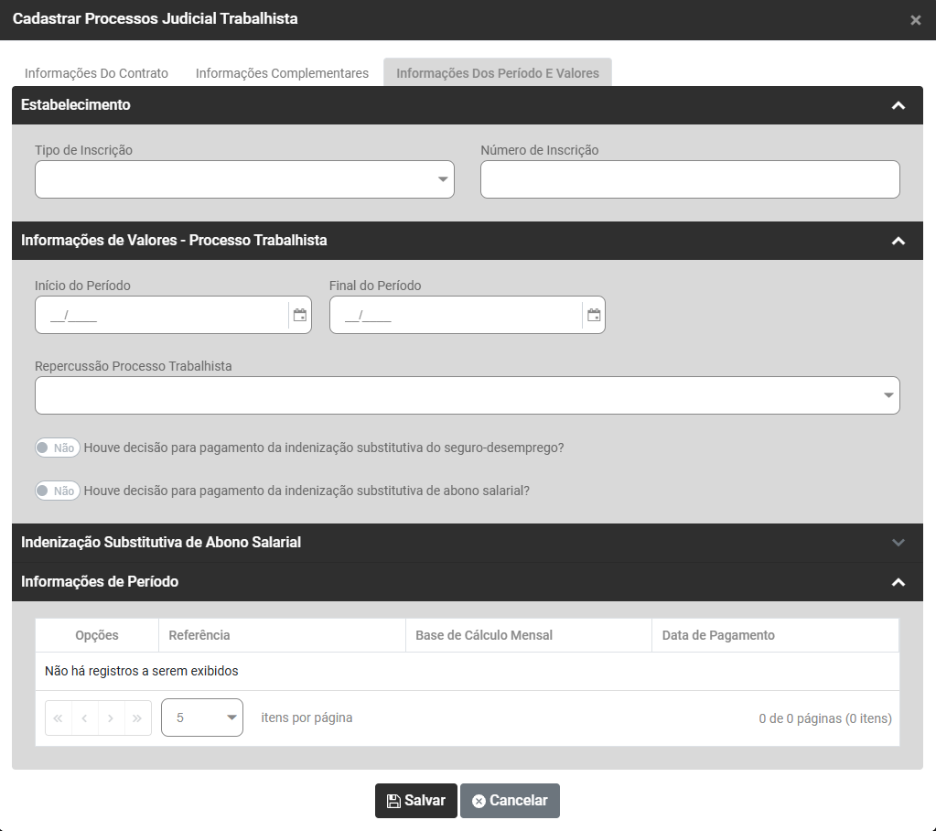Click the Salvar button
Viewport: 936px width, 831px height.
pos(415,801)
